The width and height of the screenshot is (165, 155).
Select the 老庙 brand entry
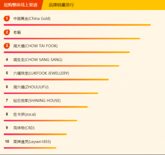pos(17,32)
